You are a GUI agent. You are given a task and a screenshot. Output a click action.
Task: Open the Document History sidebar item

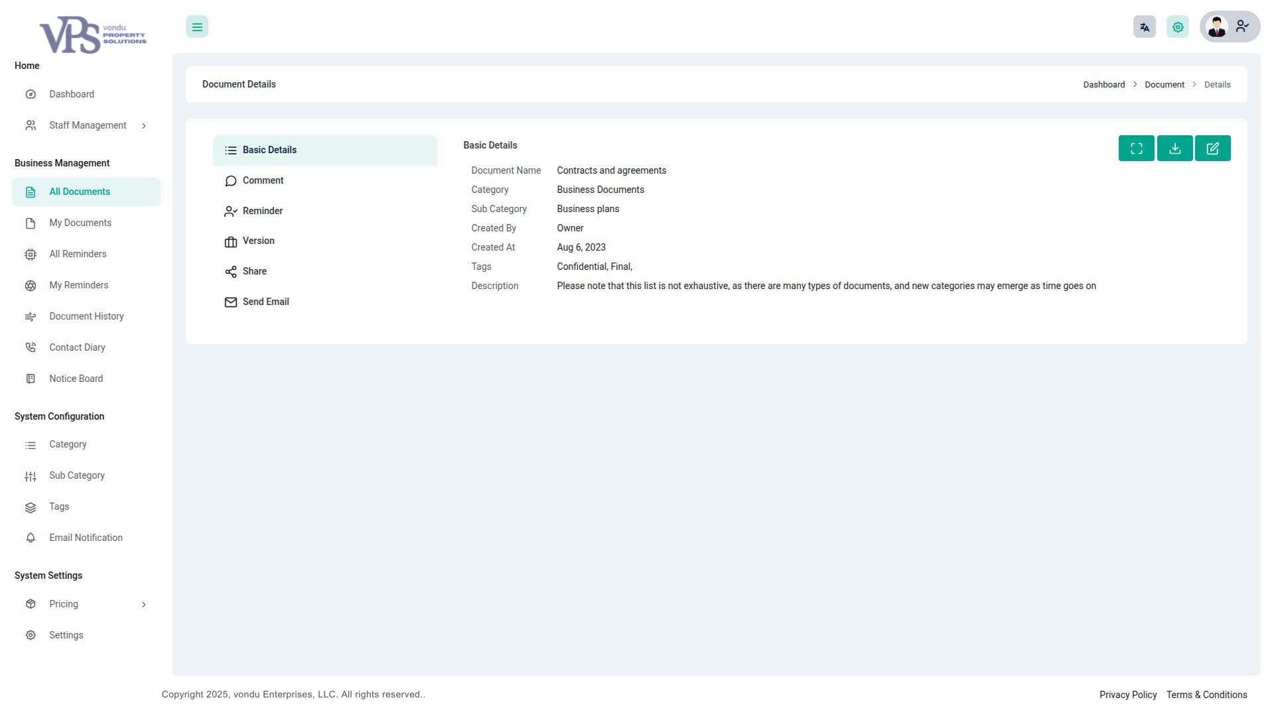(86, 316)
